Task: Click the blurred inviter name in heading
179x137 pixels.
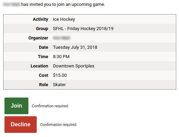Action: (x=11, y=4)
